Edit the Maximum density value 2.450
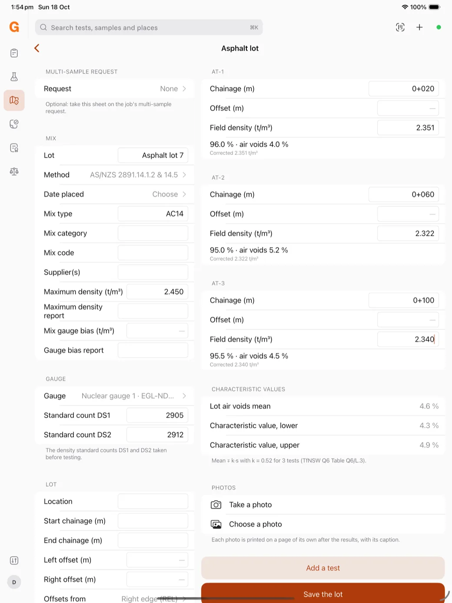The height and width of the screenshot is (603, 452). tap(157, 292)
